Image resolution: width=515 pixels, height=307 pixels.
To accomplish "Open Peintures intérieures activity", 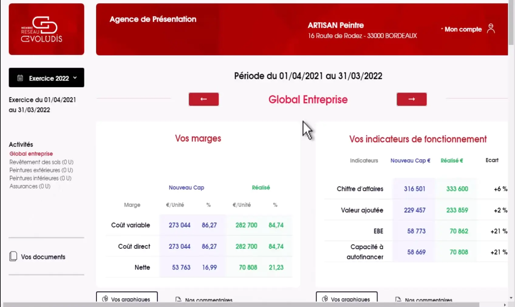I will 40,178.
